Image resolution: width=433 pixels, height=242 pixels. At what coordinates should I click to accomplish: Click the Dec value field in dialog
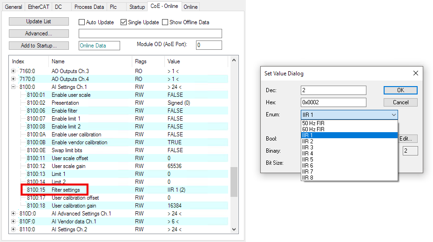[x=333, y=90]
